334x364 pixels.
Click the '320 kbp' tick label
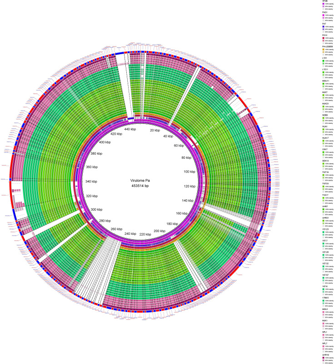[92, 196]
